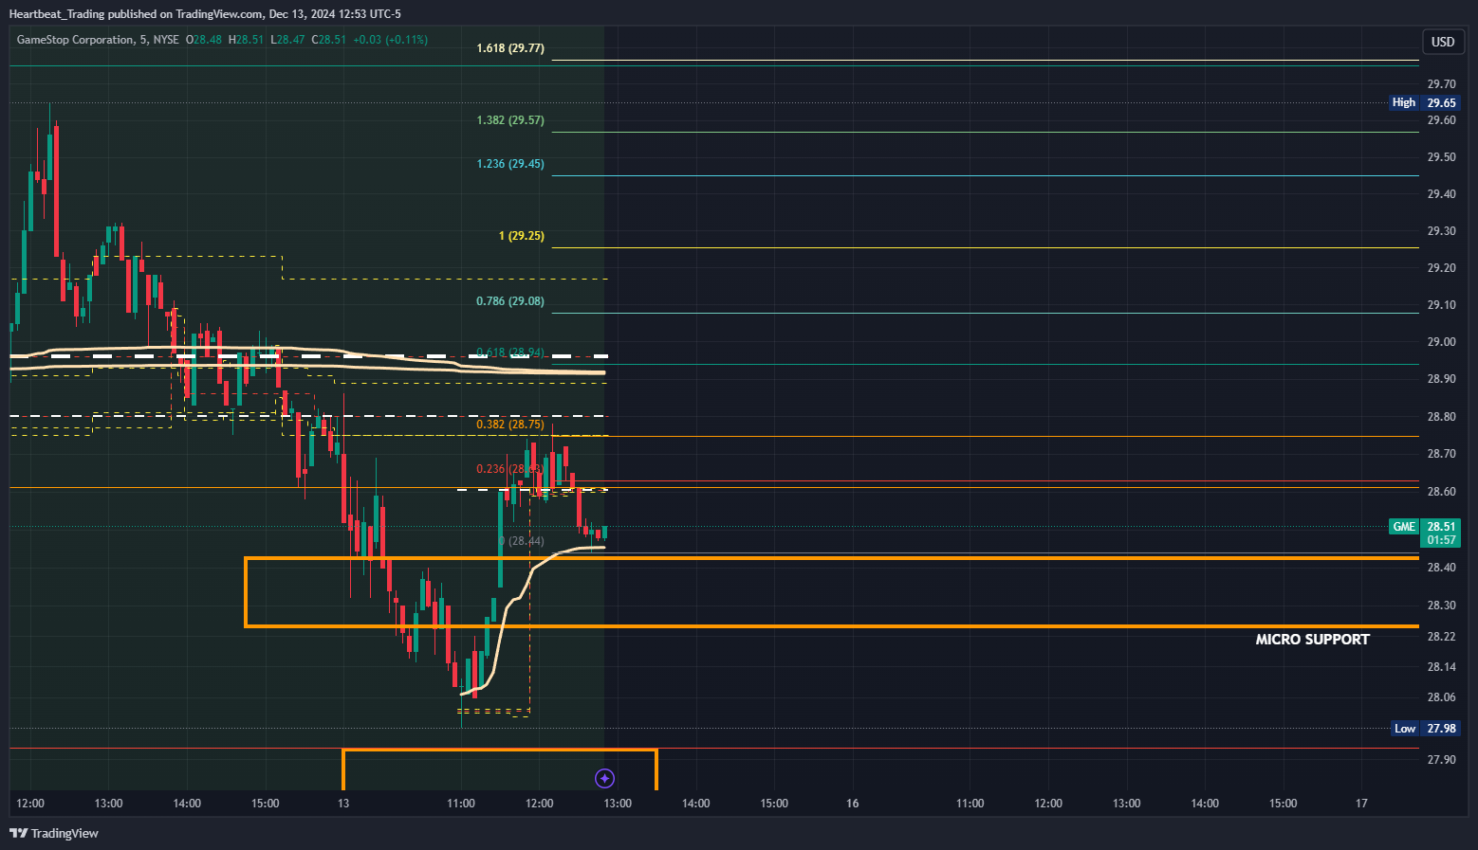The height and width of the screenshot is (850, 1478).
Task: Click the open value O28.48 in legend
Action: point(204,40)
